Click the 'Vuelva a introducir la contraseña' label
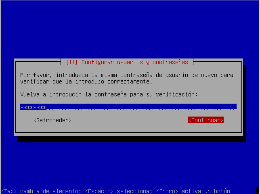This screenshot has height=194, width=260. pos(109,94)
